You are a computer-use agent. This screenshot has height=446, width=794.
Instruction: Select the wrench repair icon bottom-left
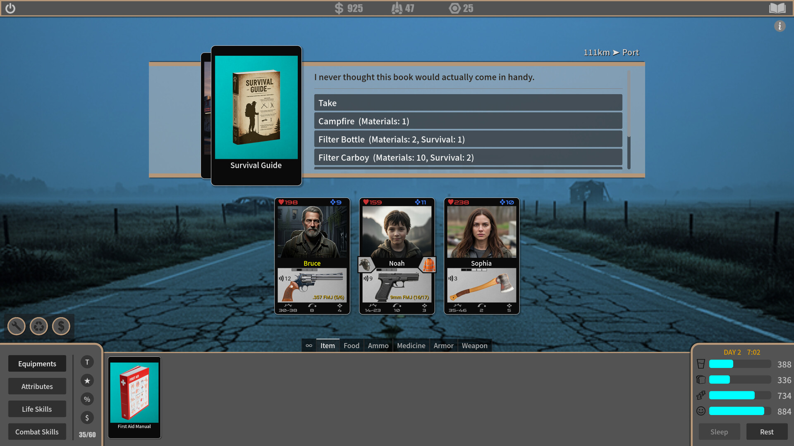click(x=16, y=326)
